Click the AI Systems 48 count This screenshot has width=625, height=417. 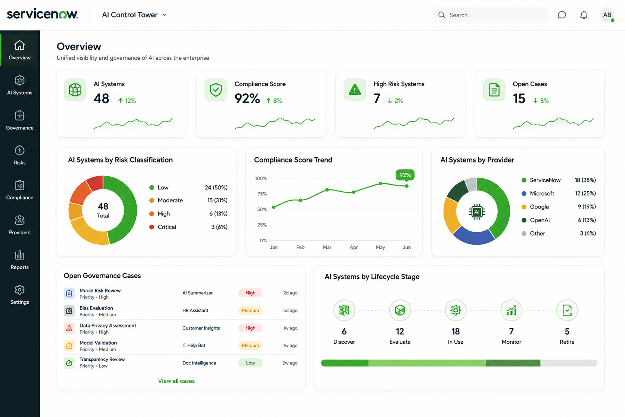pyautogui.click(x=101, y=99)
